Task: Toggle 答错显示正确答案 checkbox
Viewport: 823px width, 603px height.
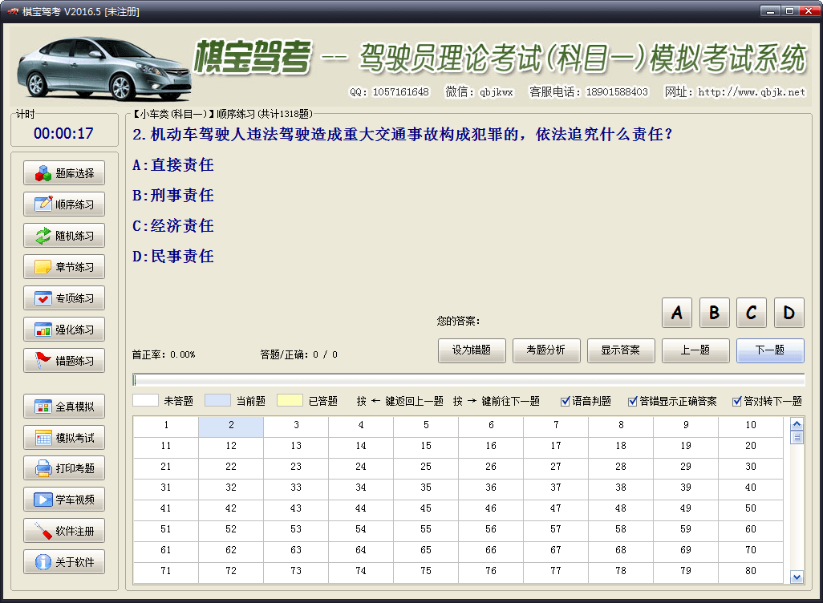Action: click(x=633, y=401)
